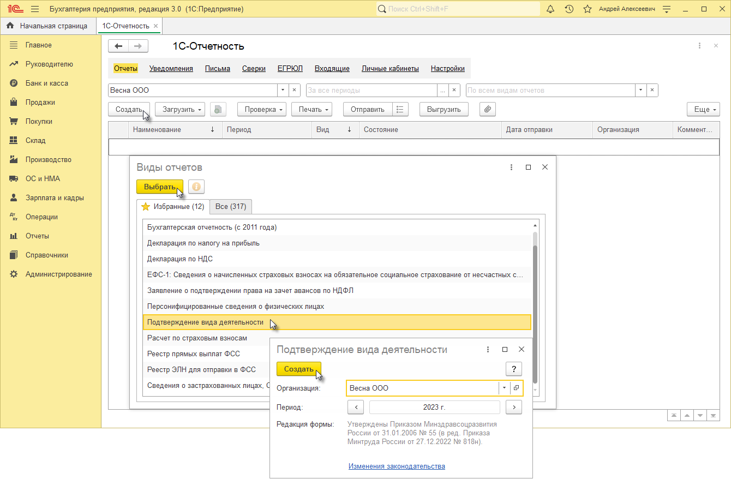Switch to the Письма tab

point(218,69)
